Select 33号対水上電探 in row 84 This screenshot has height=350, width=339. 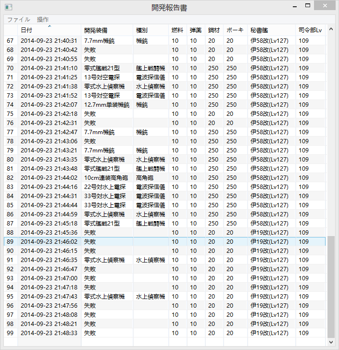[105, 197]
